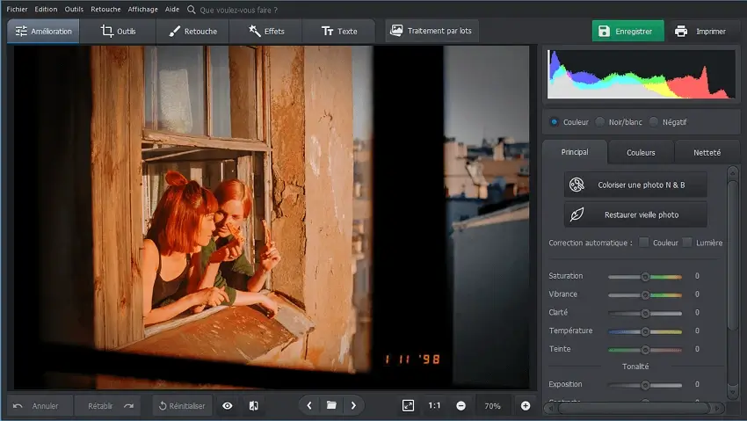Switch to the Couleurs panel tab
The image size is (747, 421).
641,152
